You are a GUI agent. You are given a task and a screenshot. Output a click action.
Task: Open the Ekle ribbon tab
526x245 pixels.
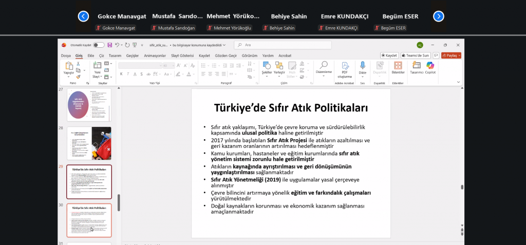(x=91, y=55)
